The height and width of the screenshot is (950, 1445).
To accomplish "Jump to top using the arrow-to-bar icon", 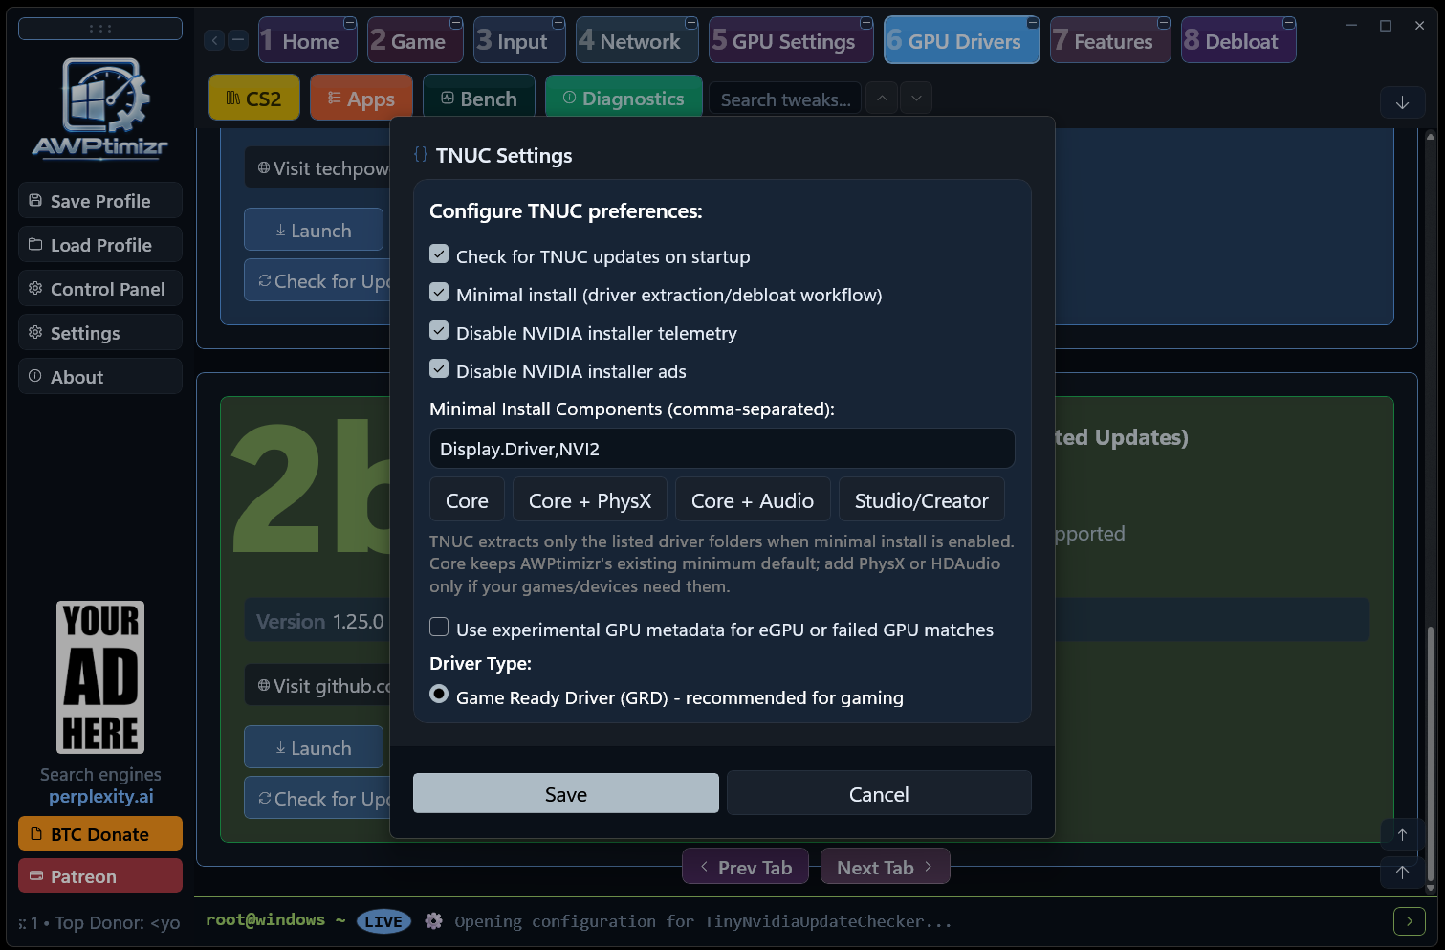I will [1402, 834].
